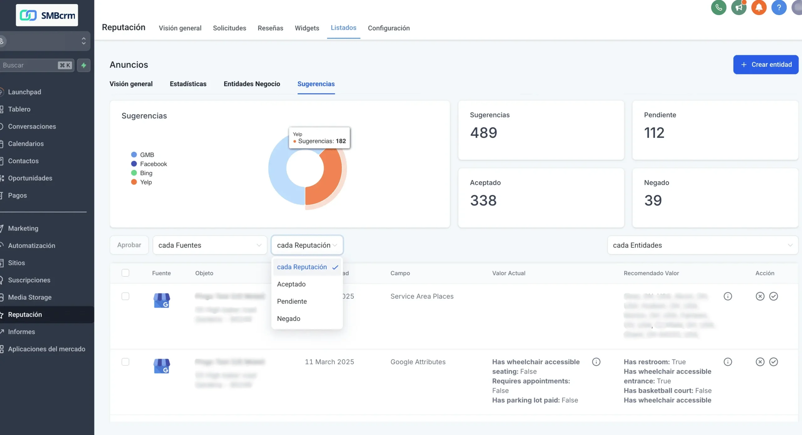Screen dimensions: 802x435
Task: Open Anuncios Visión general sub-tab
Action: [131, 84]
